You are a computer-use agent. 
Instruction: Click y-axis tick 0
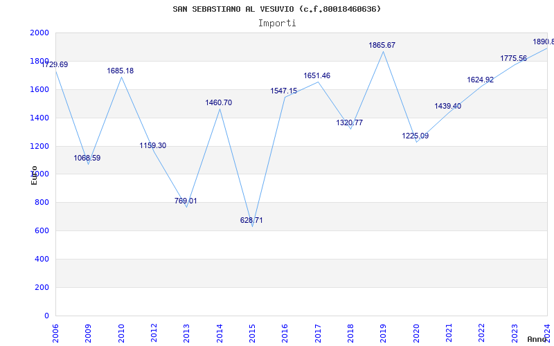[46, 316]
